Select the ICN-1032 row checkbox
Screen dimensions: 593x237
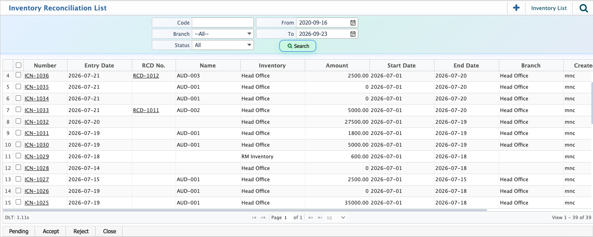pyautogui.click(x=18, y=122)
